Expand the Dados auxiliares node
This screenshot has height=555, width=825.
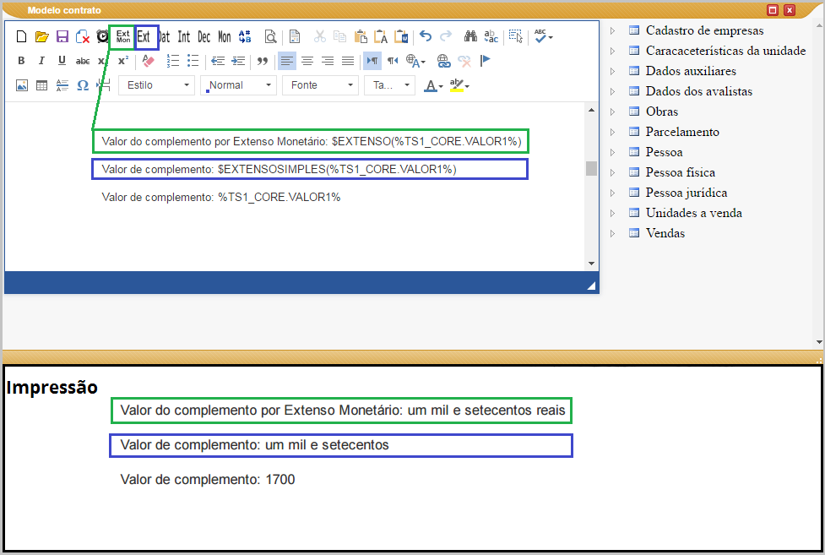coord(612,71)
